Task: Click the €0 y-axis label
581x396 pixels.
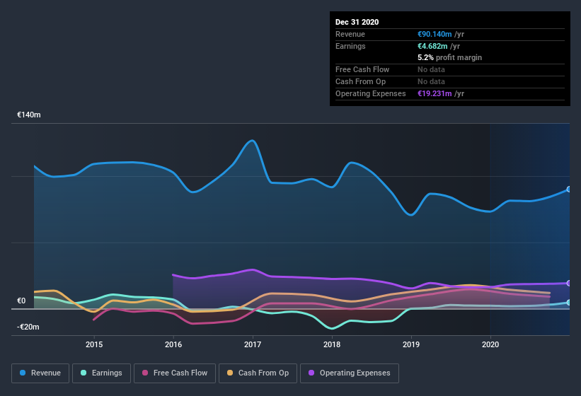Action: click(x=21, y=301)
